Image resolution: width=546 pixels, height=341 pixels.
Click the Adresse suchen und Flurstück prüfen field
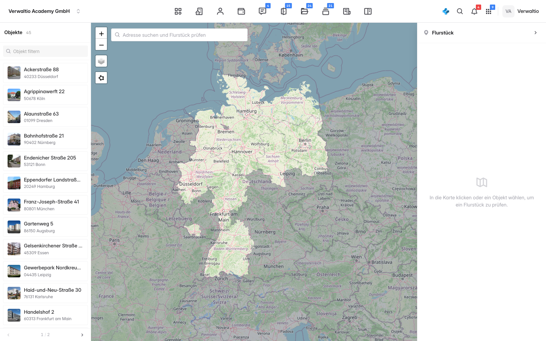coord(179,35)
